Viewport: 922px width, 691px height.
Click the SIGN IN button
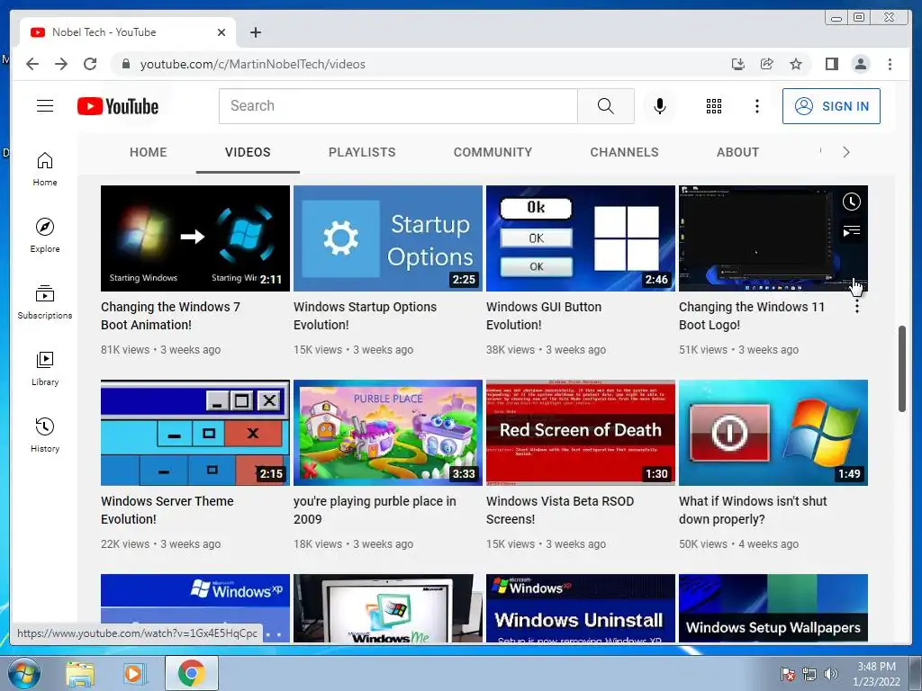click(831, 106)
